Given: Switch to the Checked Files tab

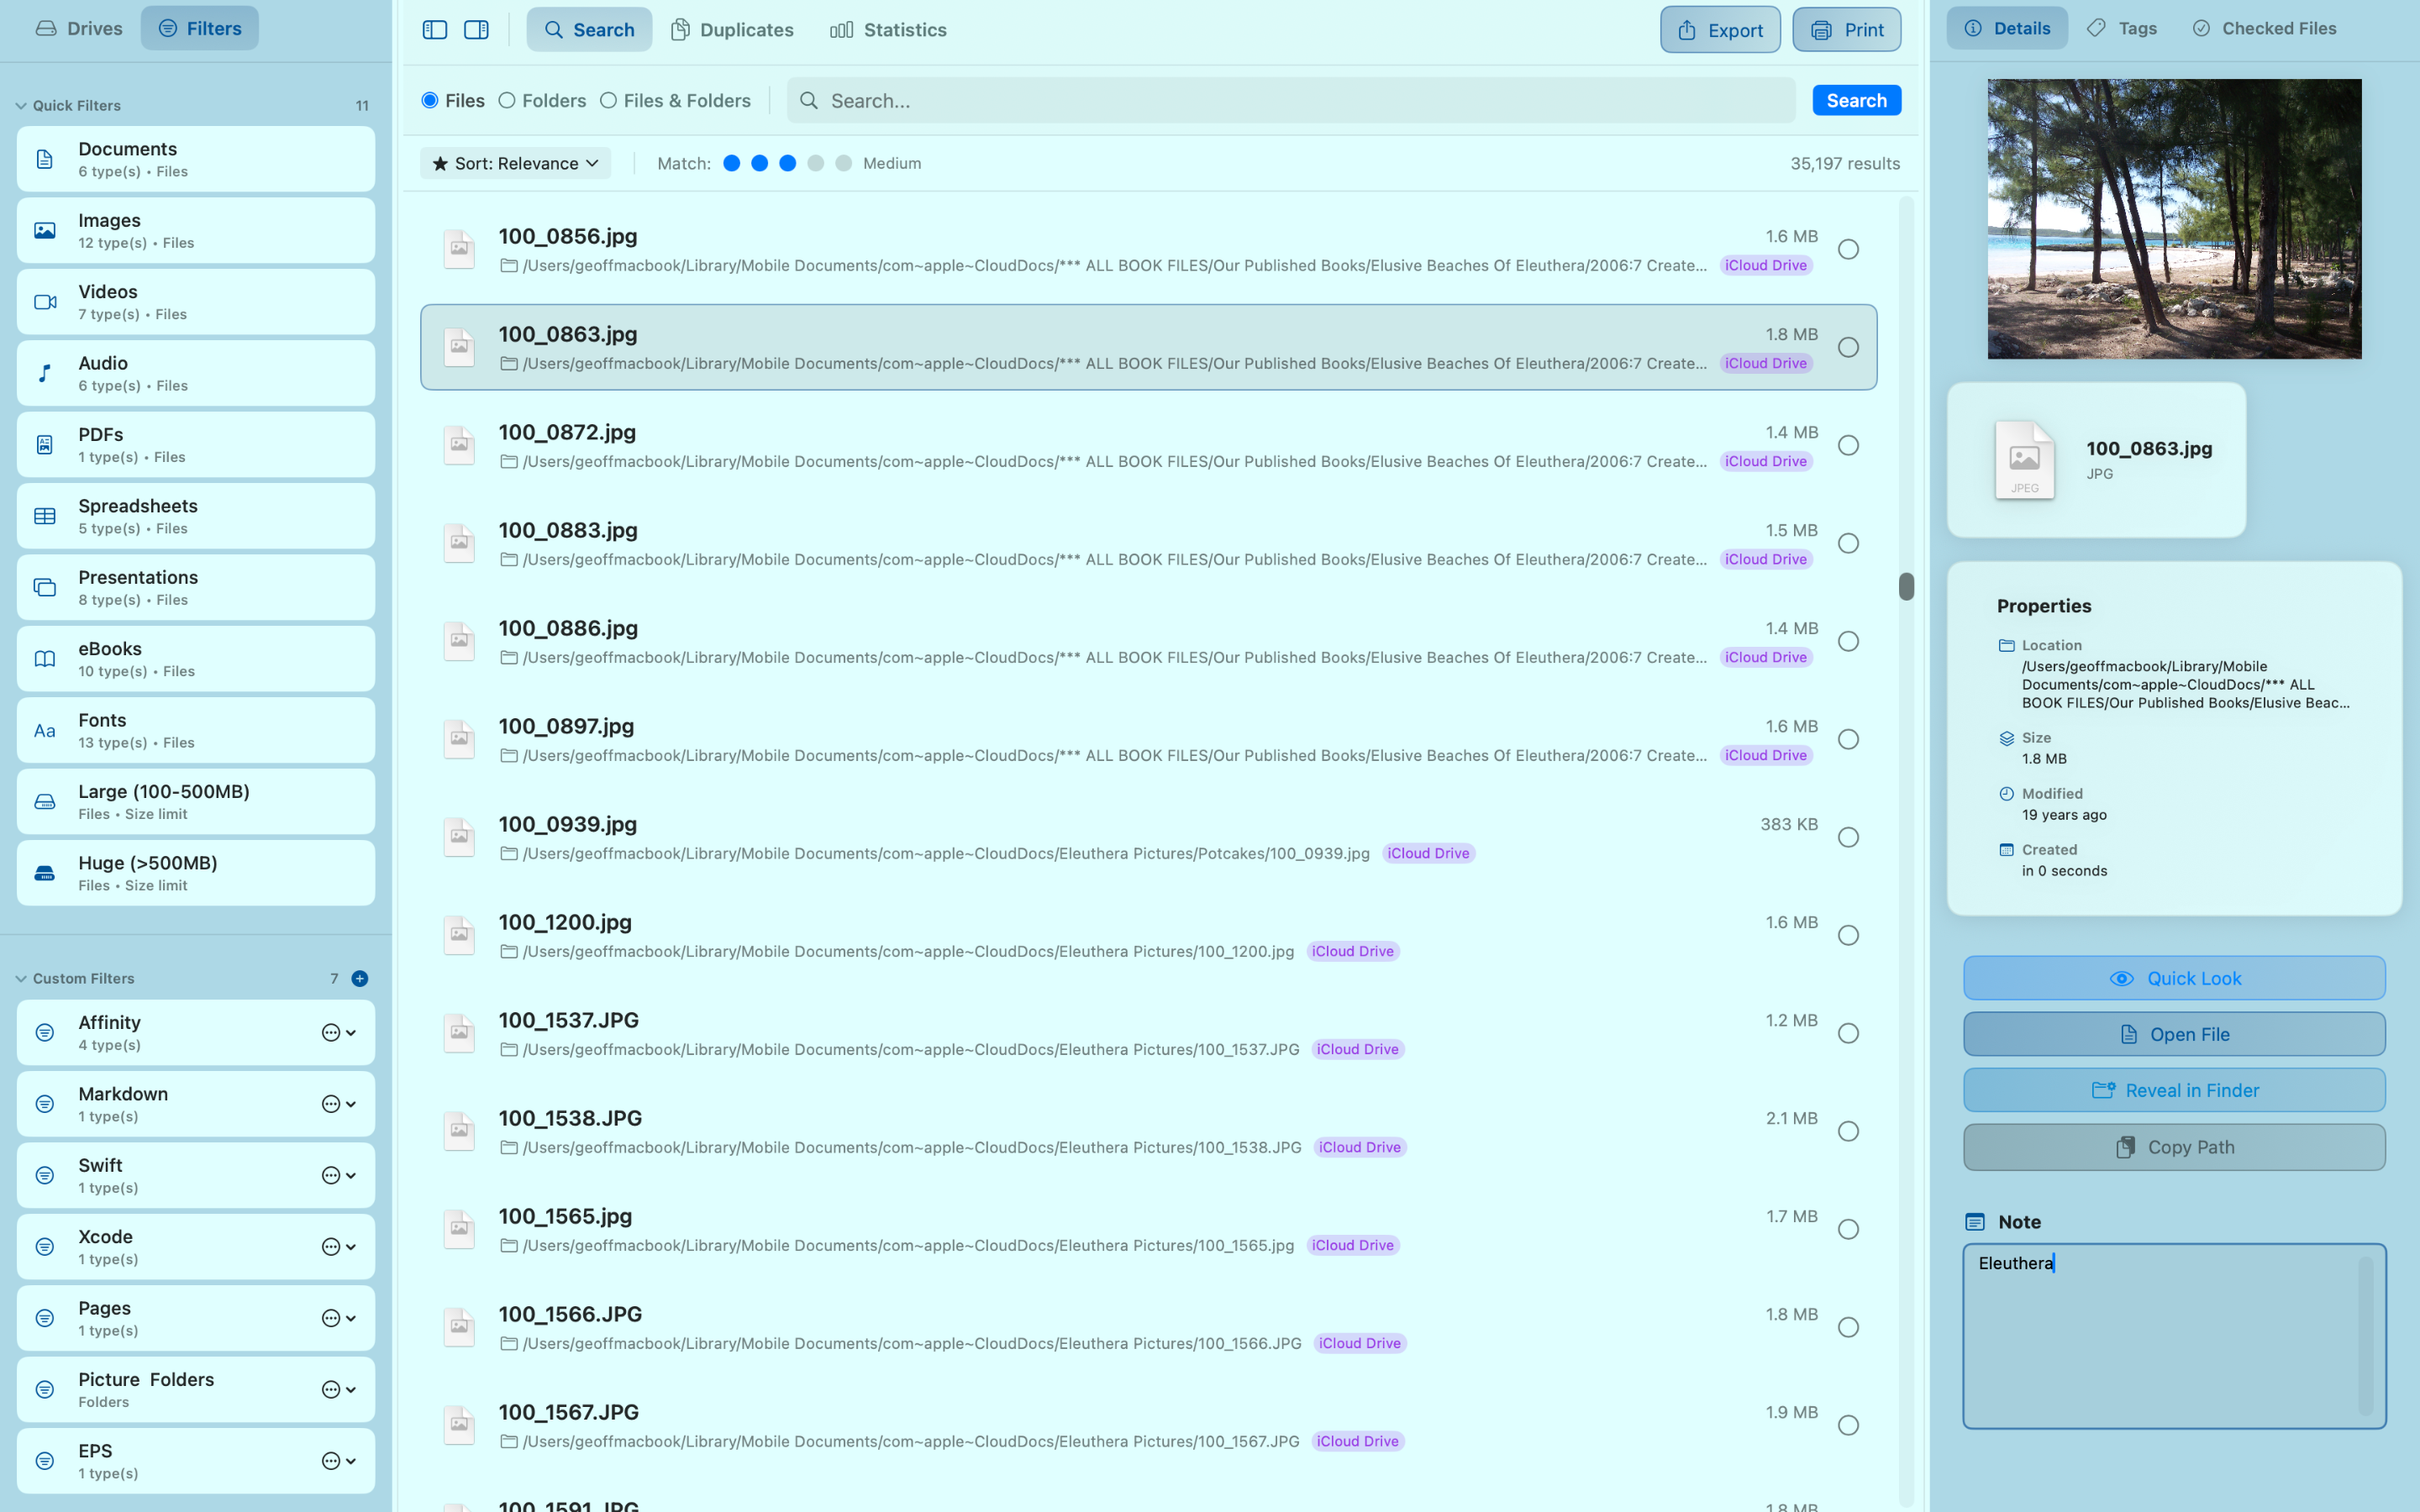Looking at the screenshot, I should pos(2264,28).
